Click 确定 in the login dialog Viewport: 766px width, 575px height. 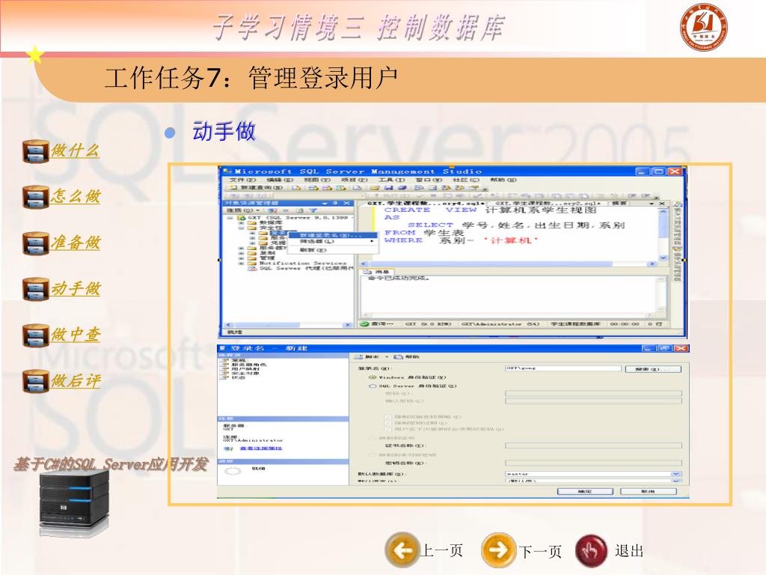pos(585,491)
